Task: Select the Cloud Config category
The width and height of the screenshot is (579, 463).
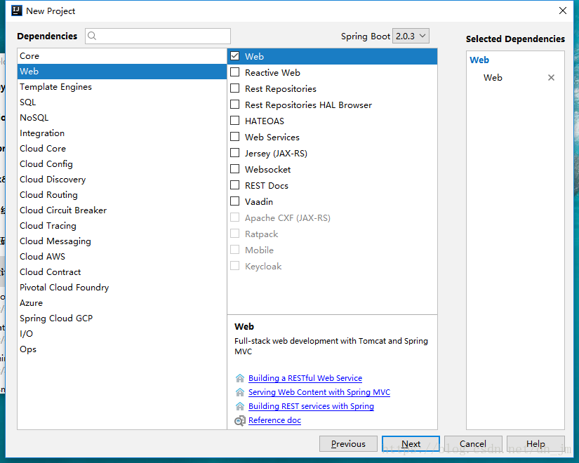Action: tap(122, 164)
